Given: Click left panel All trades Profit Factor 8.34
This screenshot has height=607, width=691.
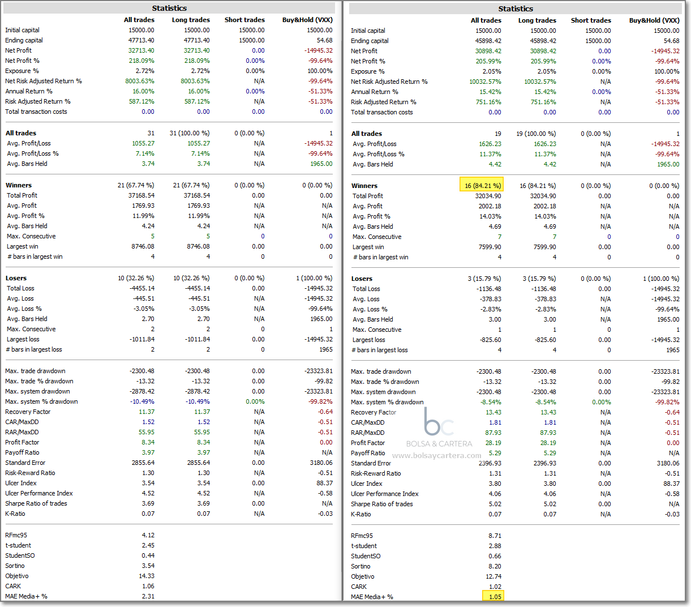Looking at the screenshot, I should click(148, 442).
